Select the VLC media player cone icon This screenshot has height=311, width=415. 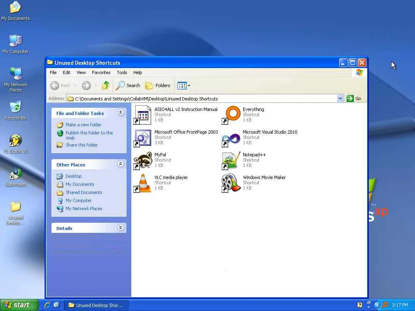click(x=142, y=183)
